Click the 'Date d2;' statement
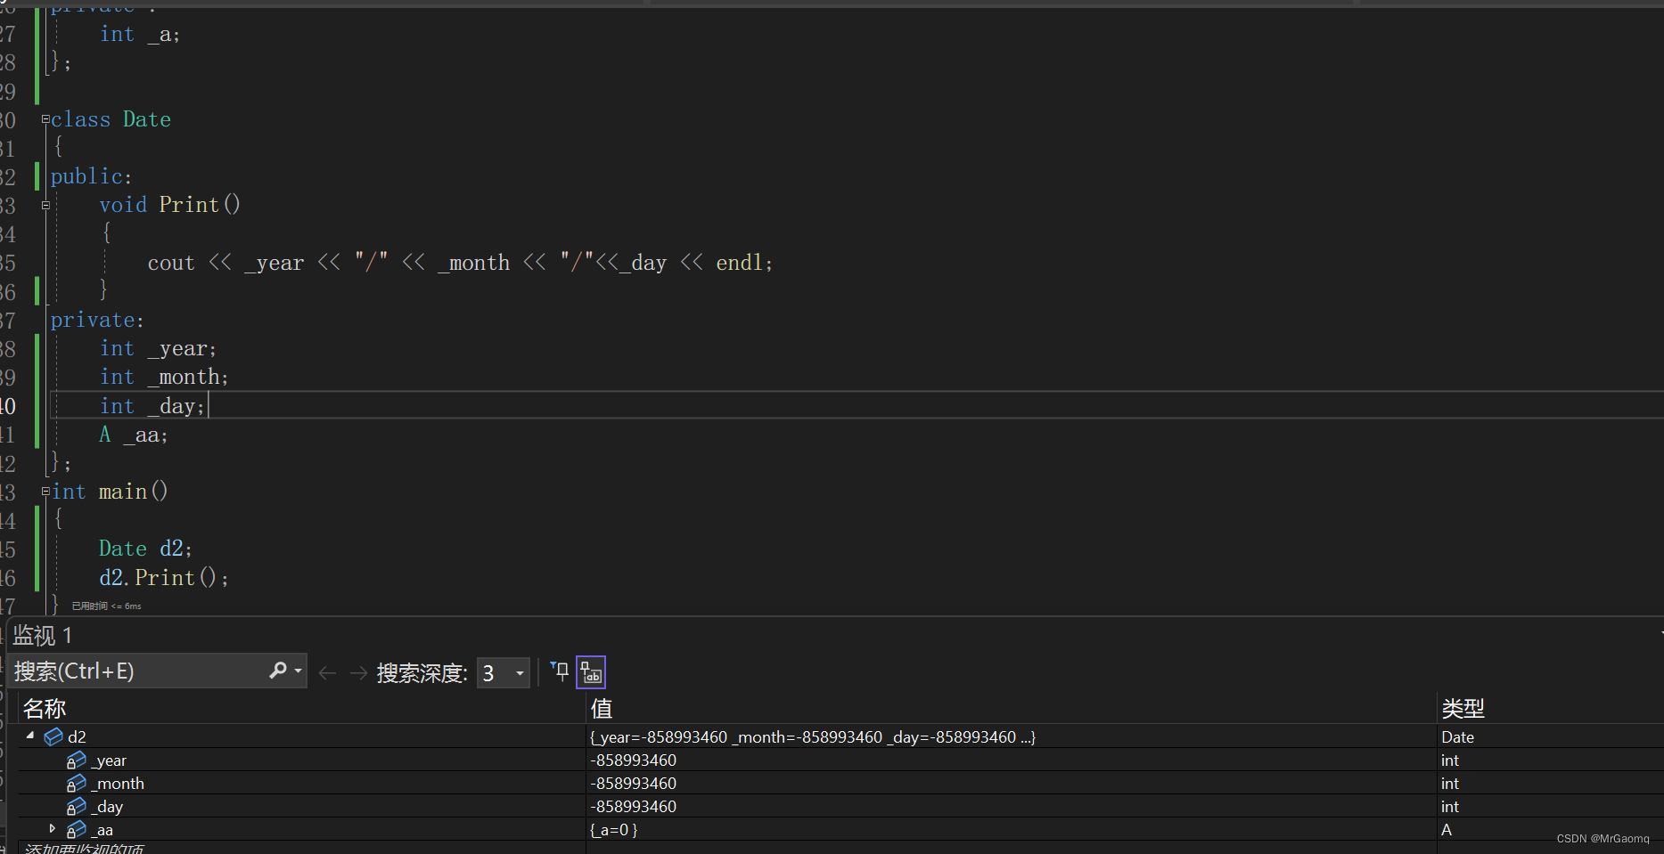This screenshot has height=854, width=1664. (145, 549)
